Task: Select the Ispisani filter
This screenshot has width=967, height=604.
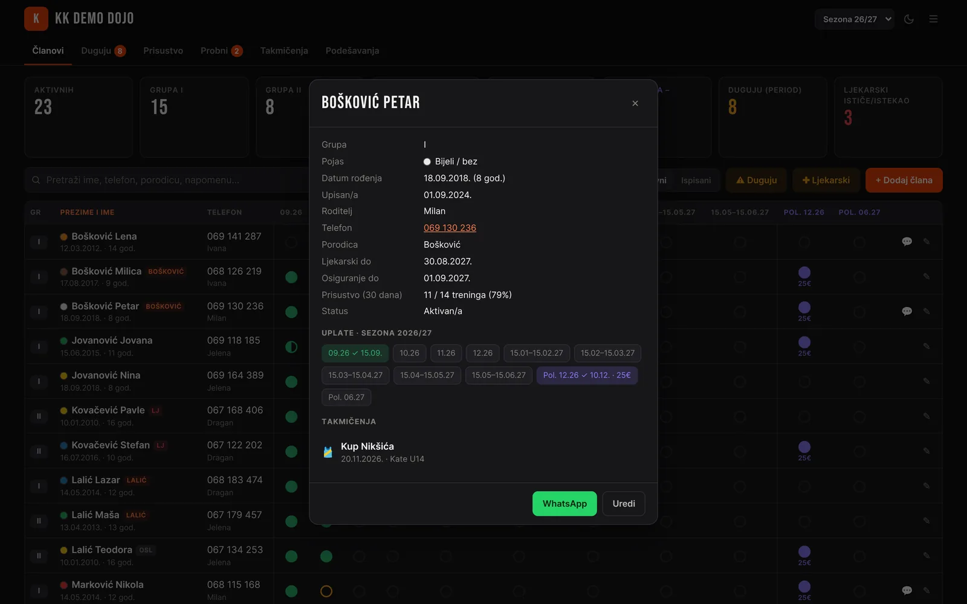Action: tap(696, 180)
